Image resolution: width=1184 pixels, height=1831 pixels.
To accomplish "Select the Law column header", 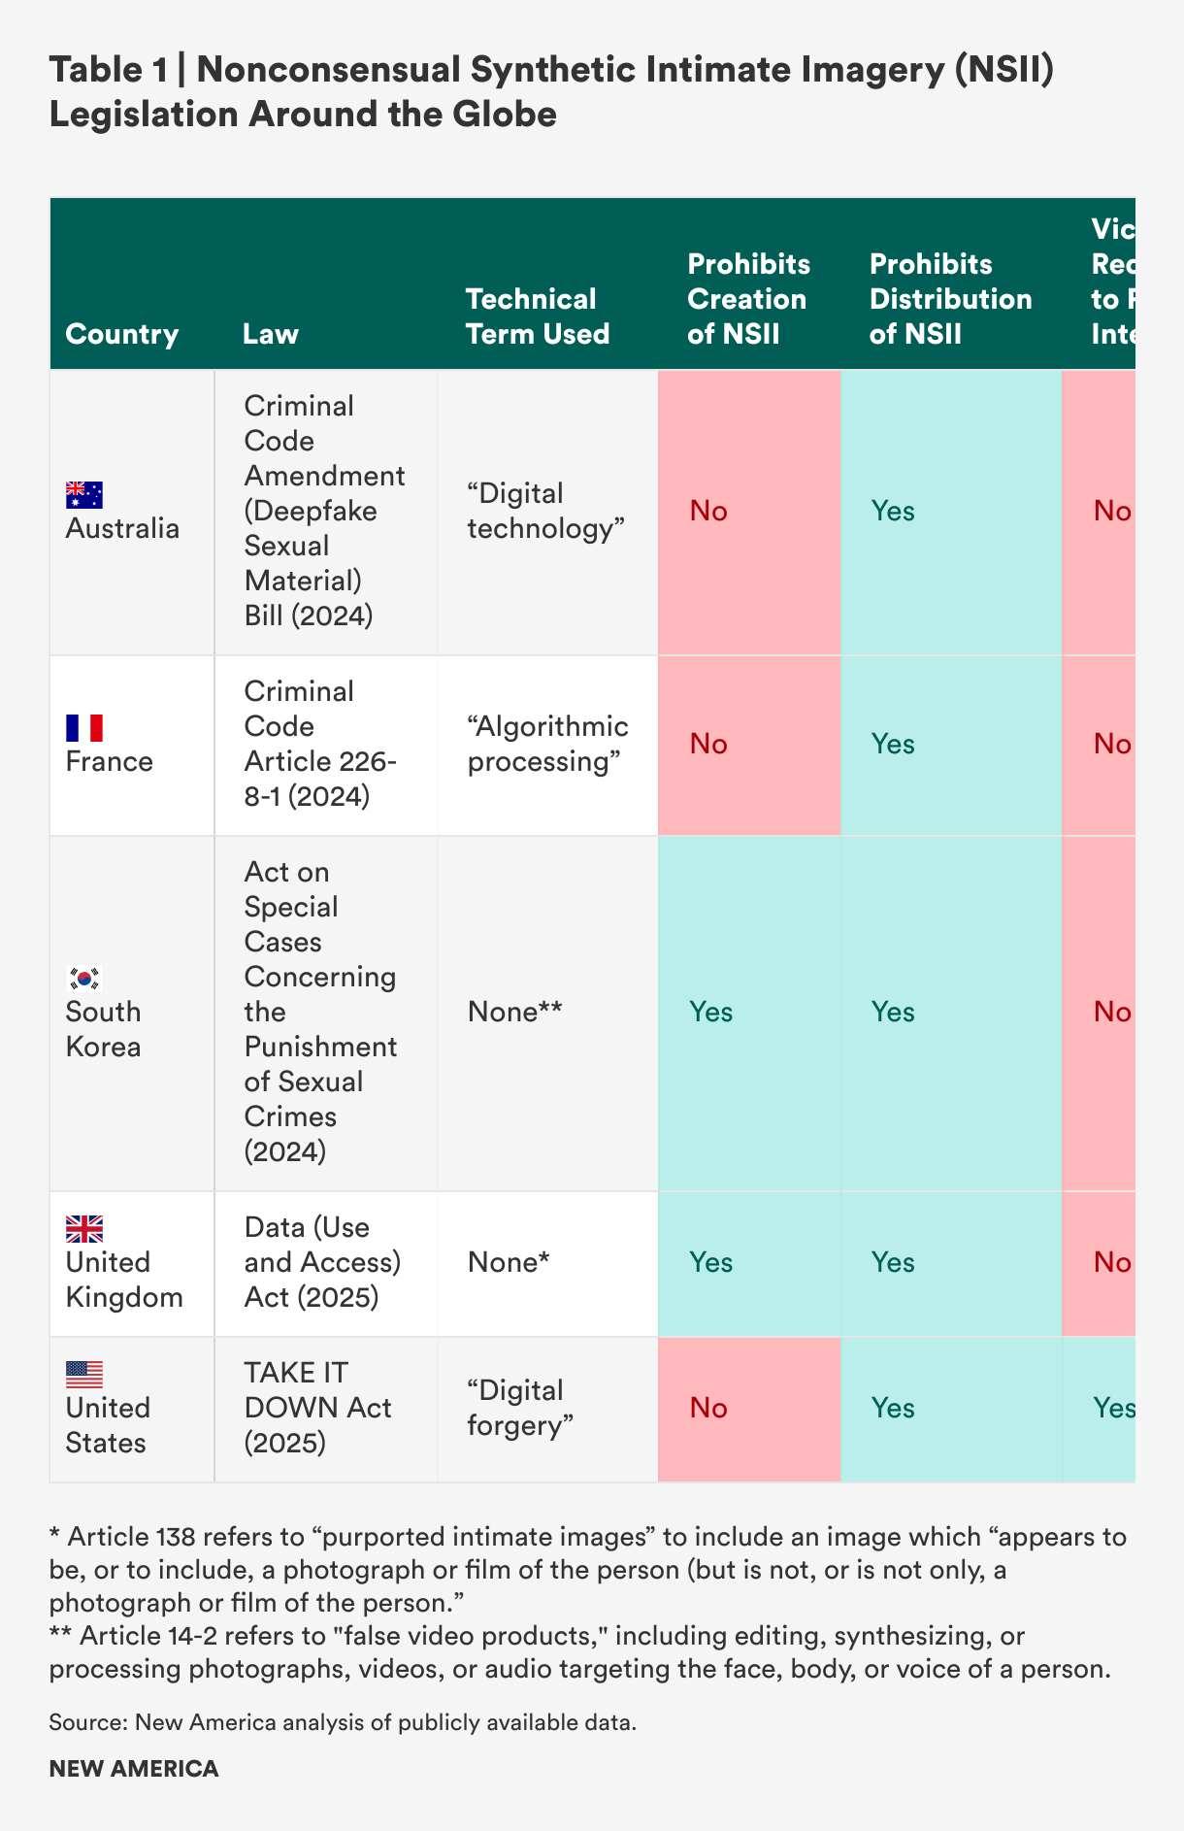I will [x=271, y=334].
